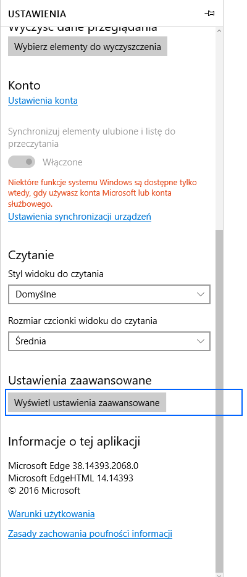Click Wybierz elementy do wyczyszczenia button
247x577 pixels.
point(88,47)
